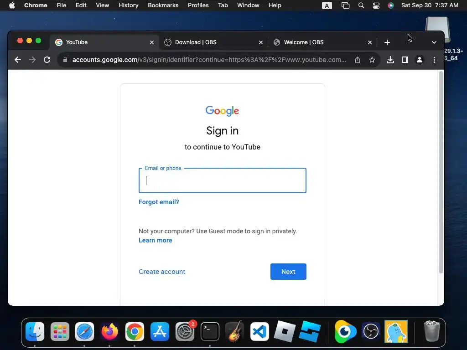467x350 pixels.
Task: Click the address bar URL
Action: pyautogui.click(x=209, y=60)
